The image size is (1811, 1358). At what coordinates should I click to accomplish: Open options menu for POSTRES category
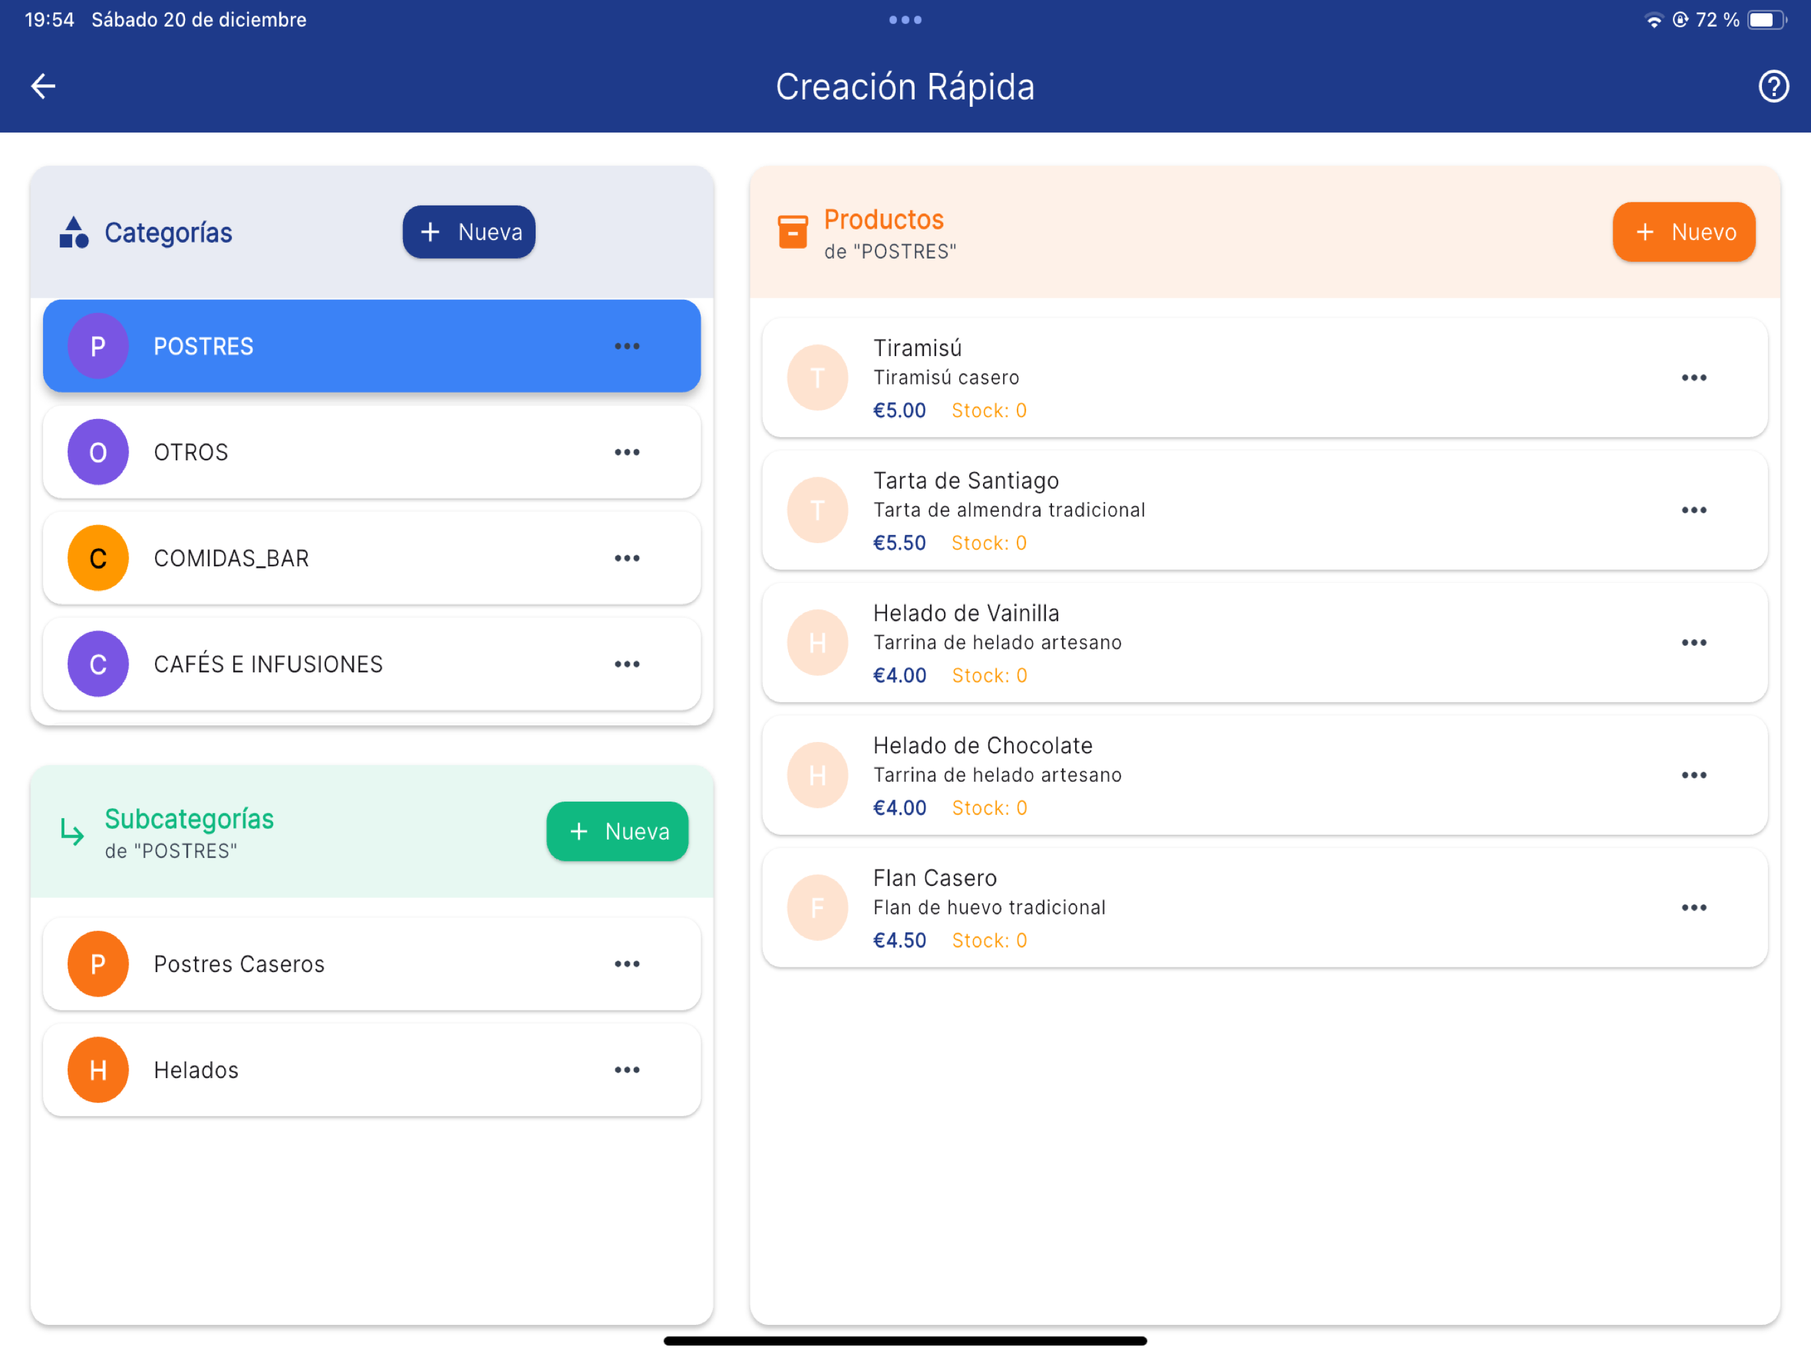tap(627, 346)
